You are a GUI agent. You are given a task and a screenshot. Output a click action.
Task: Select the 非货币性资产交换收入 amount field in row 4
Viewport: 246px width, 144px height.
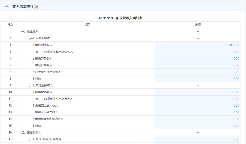pos(198,52)
